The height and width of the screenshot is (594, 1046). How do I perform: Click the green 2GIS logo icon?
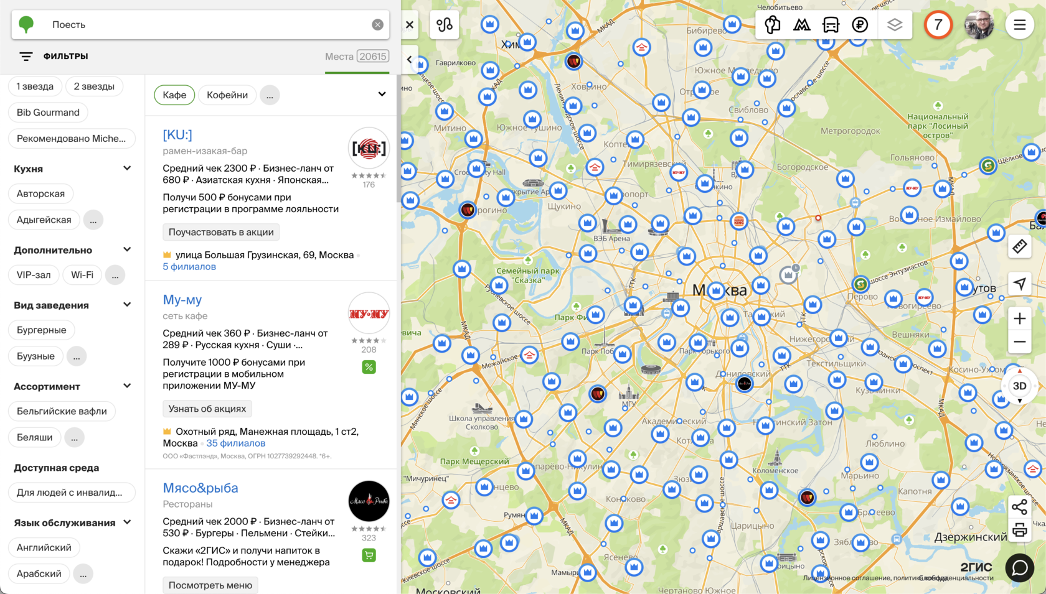click(x=26, y=25)
